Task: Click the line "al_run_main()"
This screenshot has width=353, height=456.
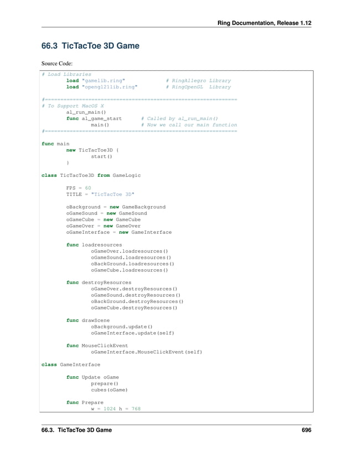Action: click(x=86, y=112)
